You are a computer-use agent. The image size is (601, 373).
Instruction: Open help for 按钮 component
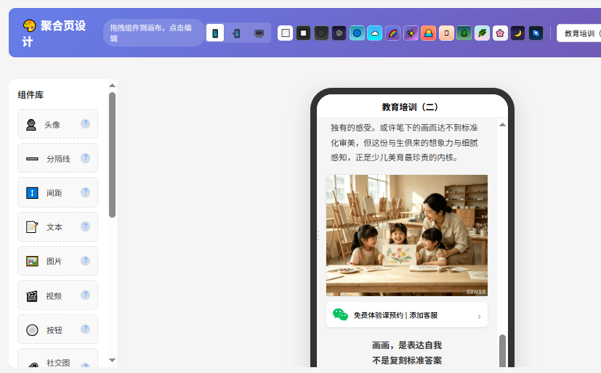[x=86, y=329]
